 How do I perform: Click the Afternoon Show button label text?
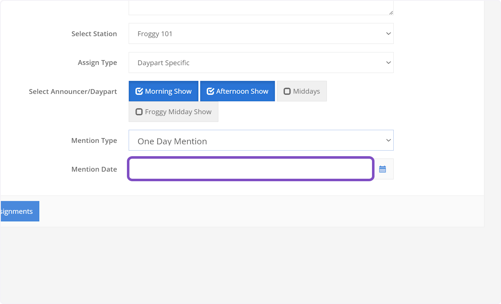pos(242,91)
